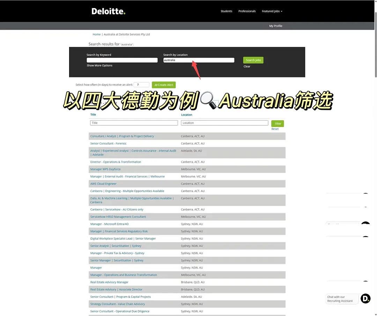Open Senior Consultant - Forensic job
This screenshot has height=316, width=377.
tap(108, 143)
